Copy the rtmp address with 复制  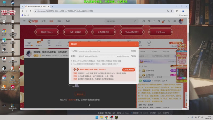click(134, 51)
